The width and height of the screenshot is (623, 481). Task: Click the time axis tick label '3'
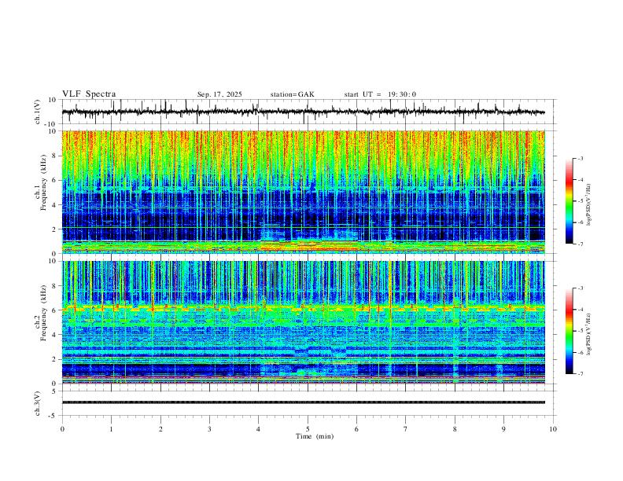(209, 429)
